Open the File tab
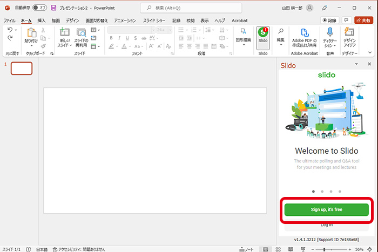This screenshot has height=252, width=378. 9,21
